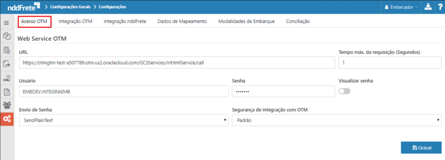Image resolution: width=445 pixels, height=160 pixels.
Task: Switch to the Integração OTM tab
Action: [x=75, y=21]
